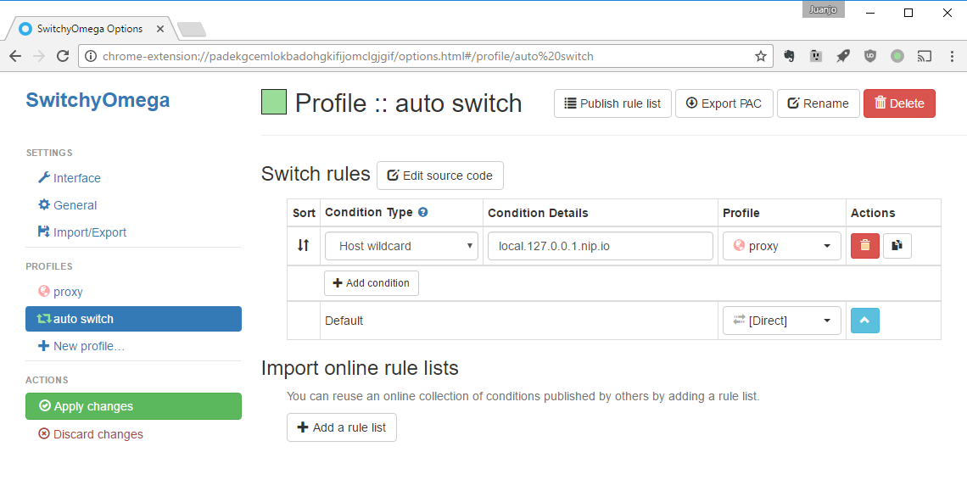Click the Import online rule lists heading
This screenshot has width=967, height=480.
pos(360,368)
